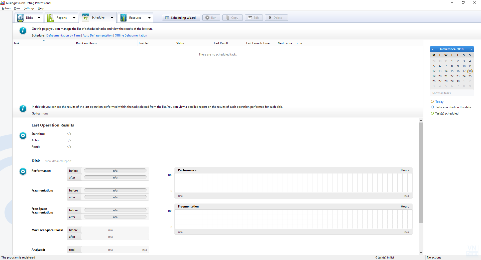Click 'The program is registered' status text

(18, 257)
